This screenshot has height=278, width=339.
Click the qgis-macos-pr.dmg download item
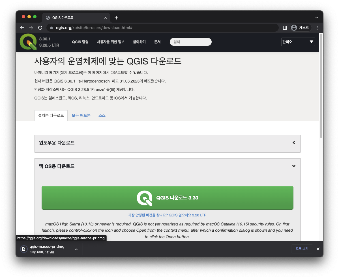[x=47, y=249]
